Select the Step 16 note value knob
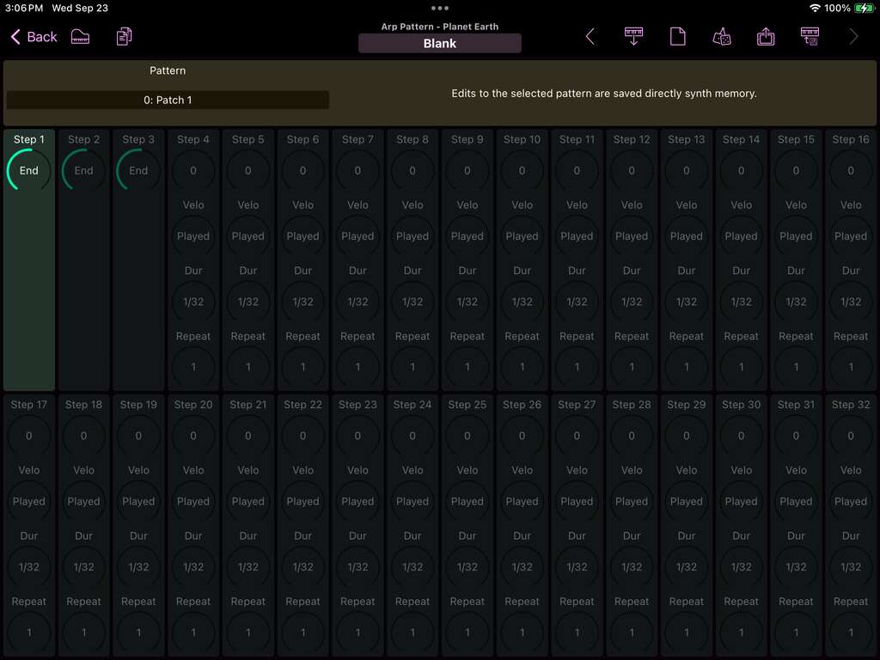Screen dimensions: 880x660 pyautogui.click(x=851, y=171)
